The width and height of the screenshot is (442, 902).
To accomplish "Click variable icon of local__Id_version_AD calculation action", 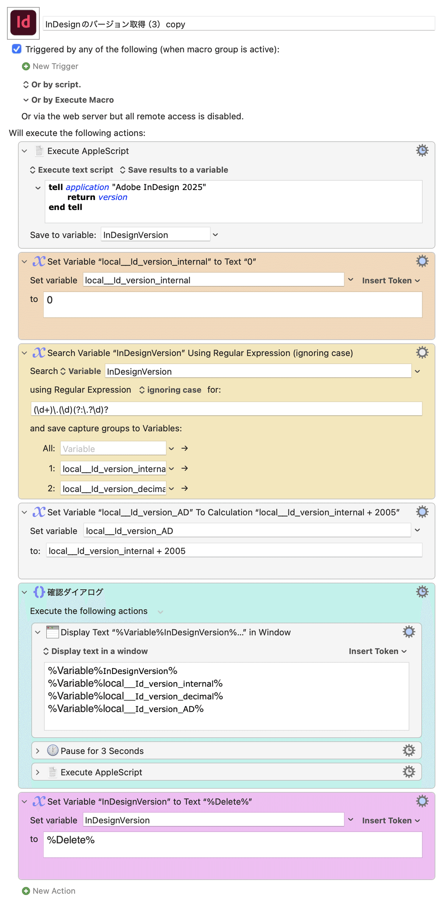I will tap(39, 512).
